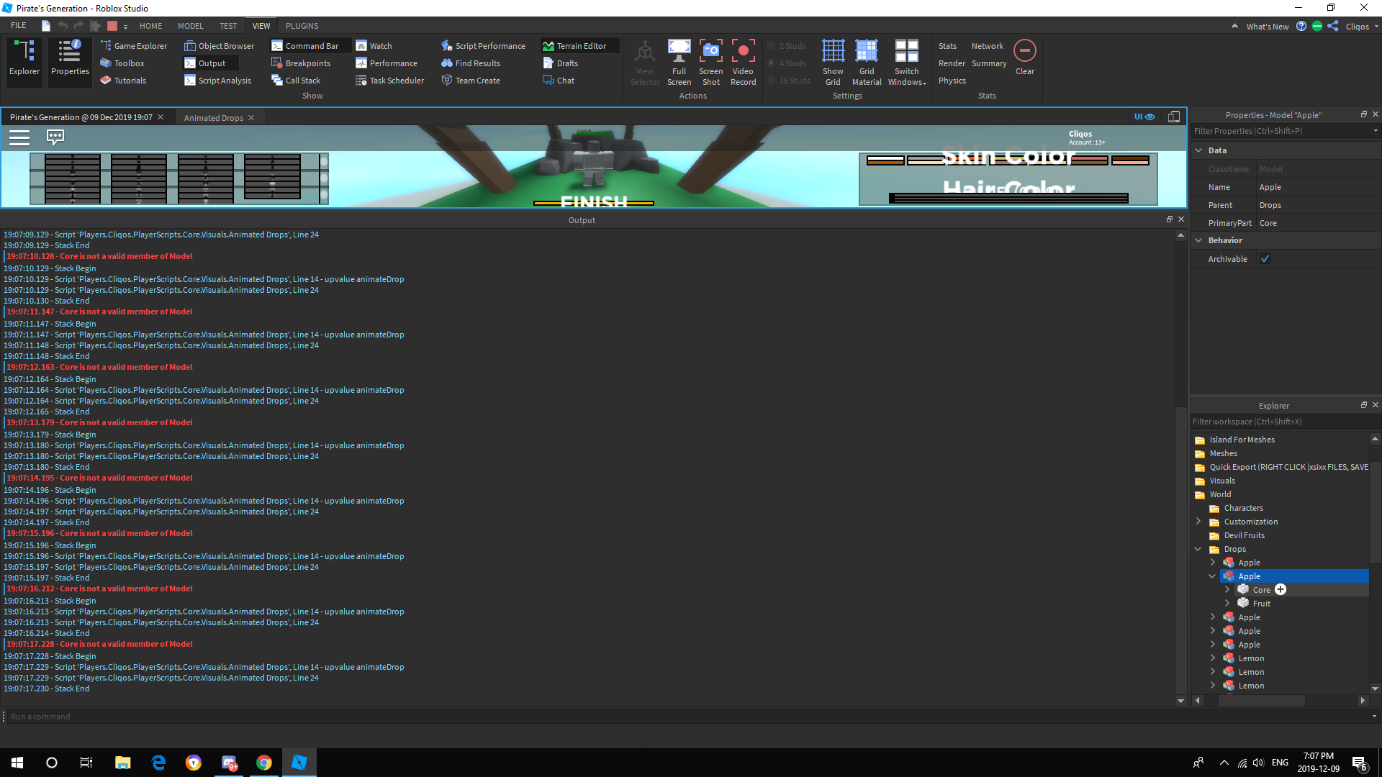Switch to the PLUGINS ribbon tab

coord(302,26)
